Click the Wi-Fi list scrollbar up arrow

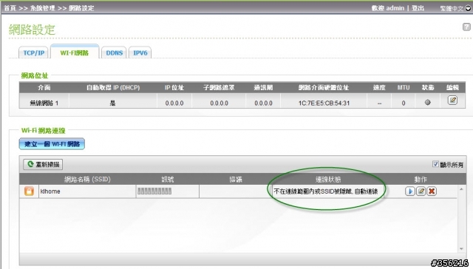click(461, 189)
